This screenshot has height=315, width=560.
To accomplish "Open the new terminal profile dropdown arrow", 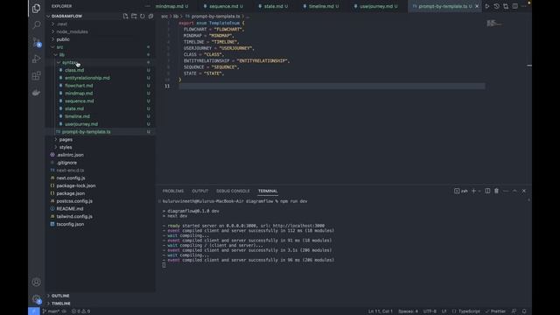I will [x=479, y=191].
